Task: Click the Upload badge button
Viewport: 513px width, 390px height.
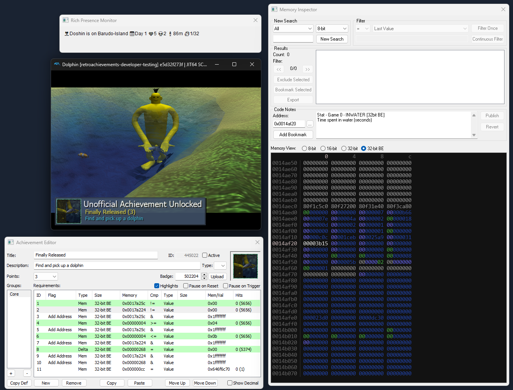Action: click(x=217, y=277)
